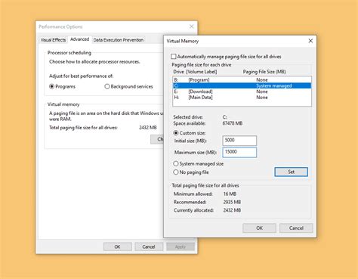Click Apply in Performance Options window

[x=181, y=246]
